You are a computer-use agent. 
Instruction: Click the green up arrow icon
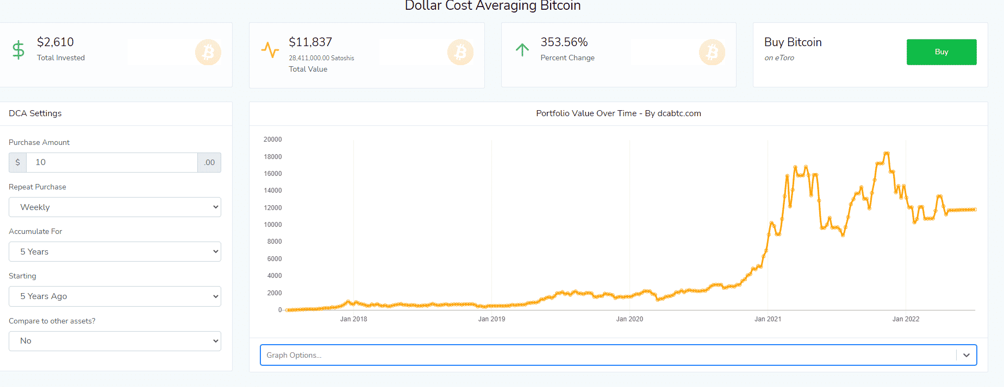(522, 50)
